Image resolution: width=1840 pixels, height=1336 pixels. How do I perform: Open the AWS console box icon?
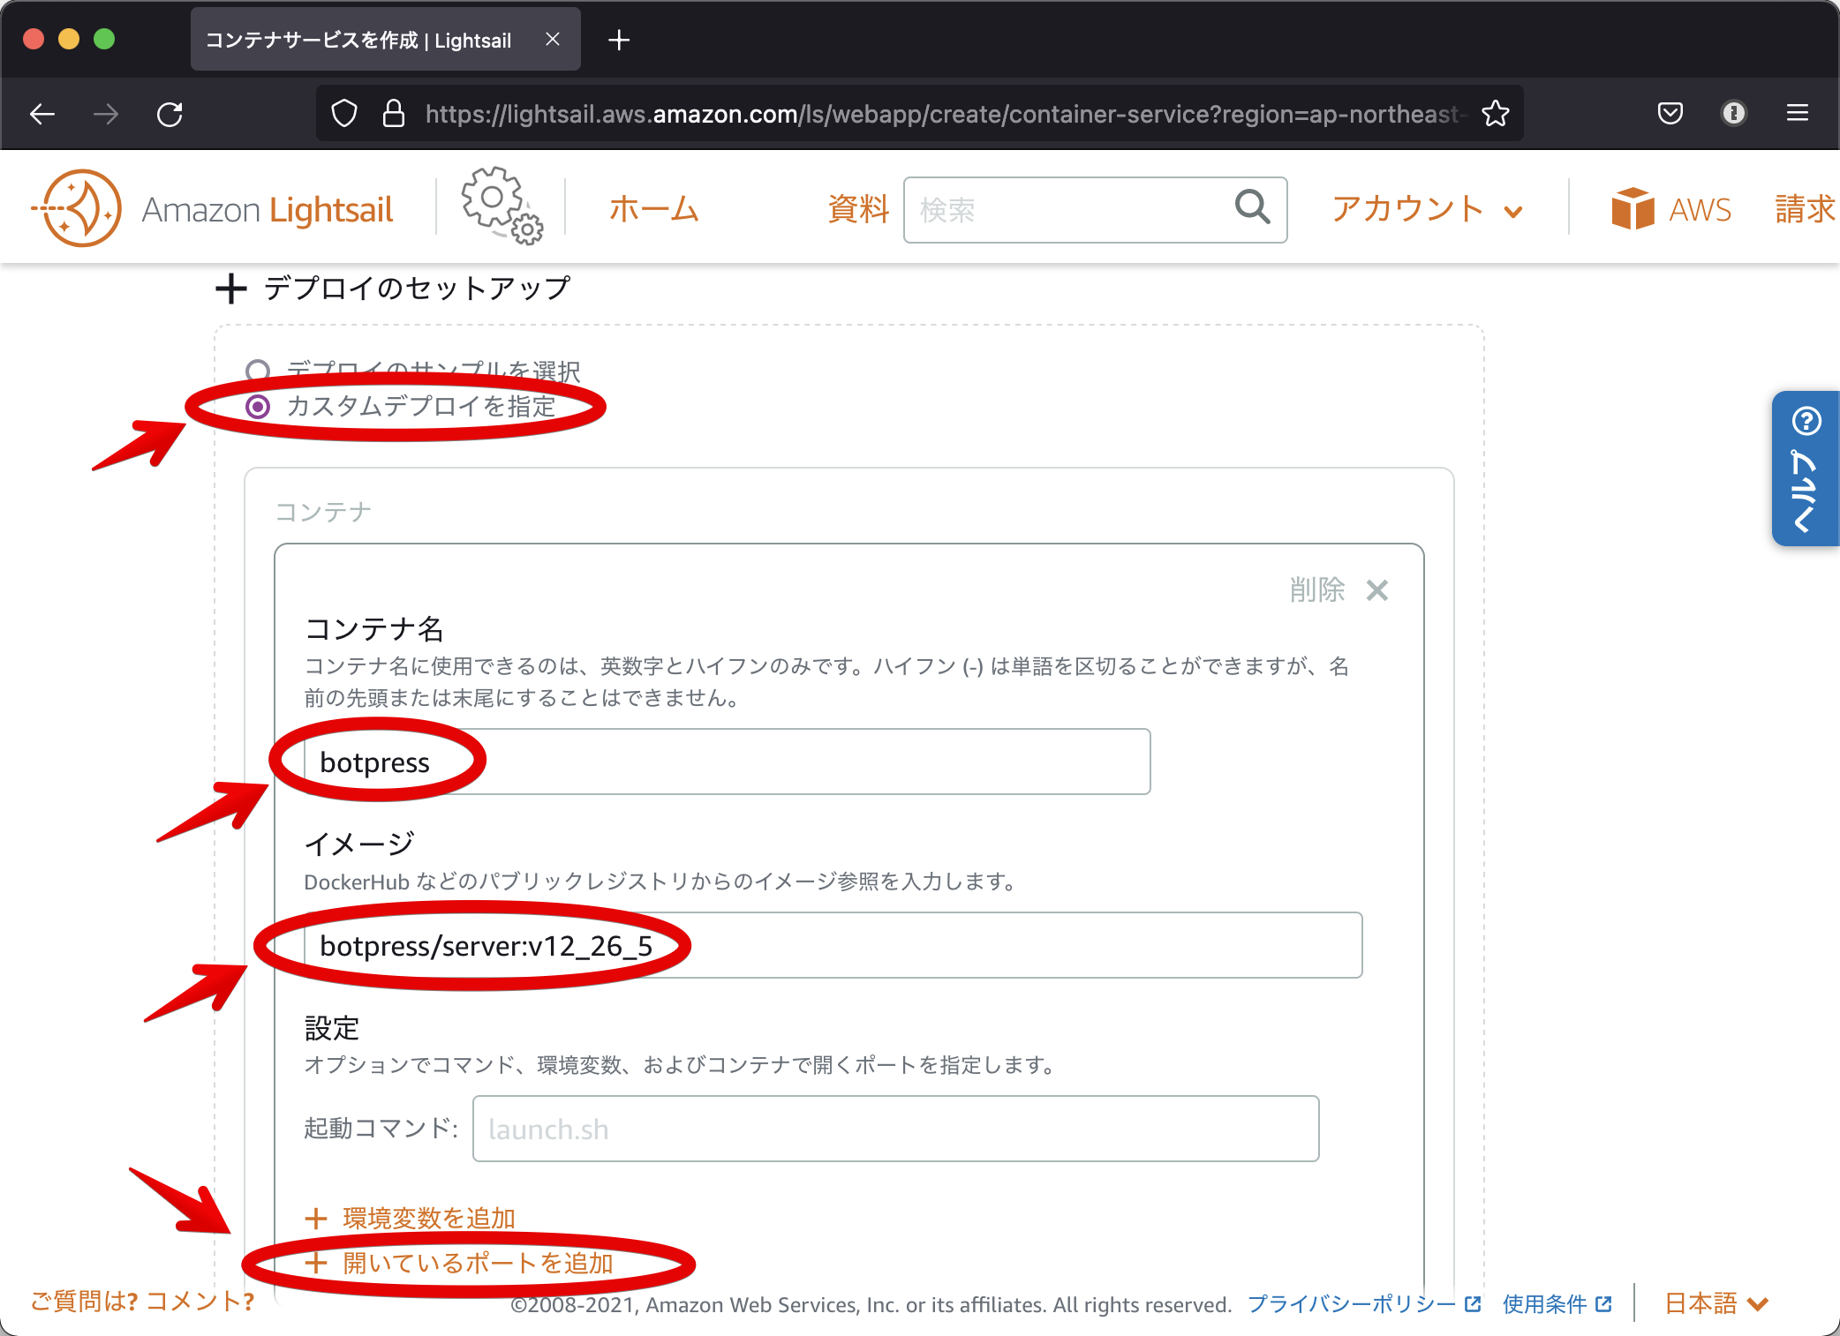pos(1633,209)
